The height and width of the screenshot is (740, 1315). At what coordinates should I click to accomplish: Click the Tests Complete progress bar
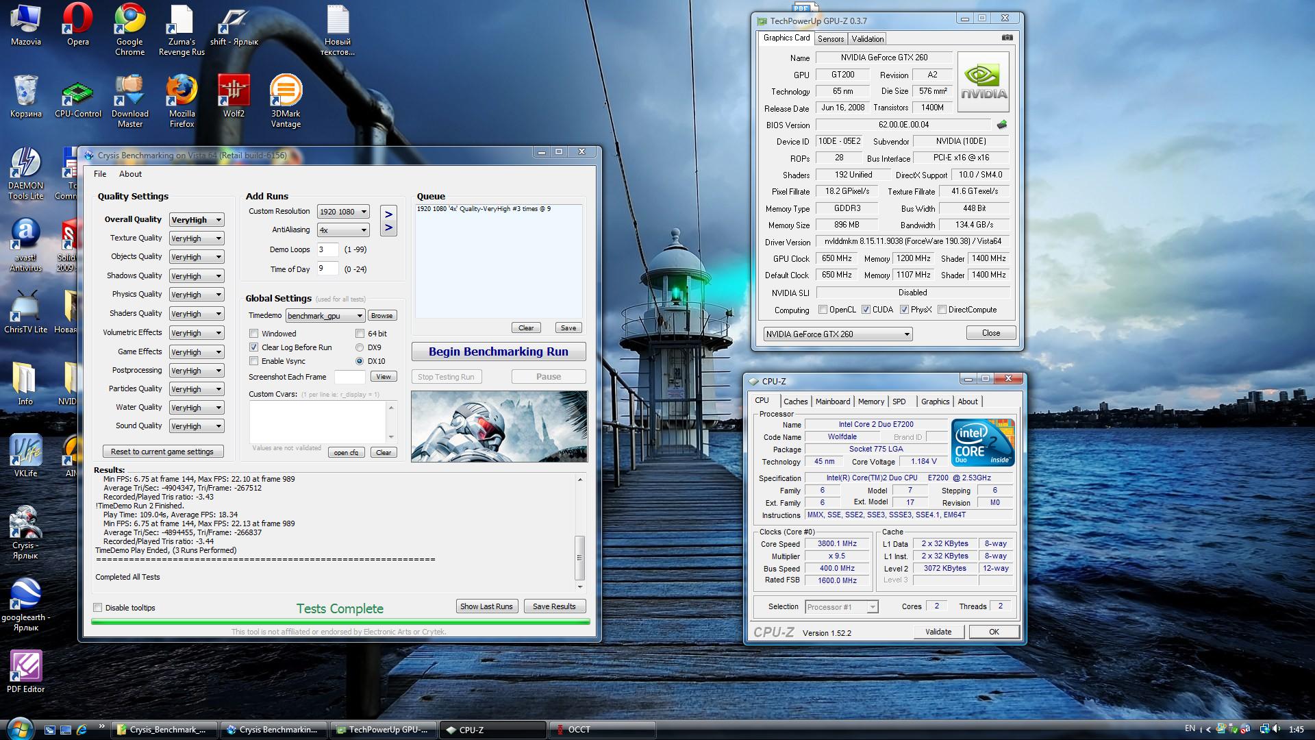point(340,622)
